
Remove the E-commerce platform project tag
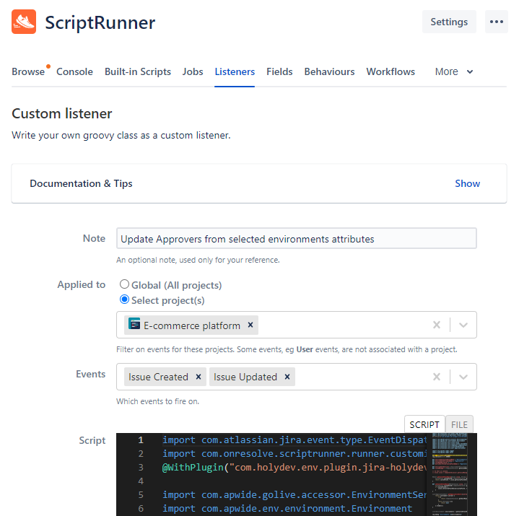(250, 325)
